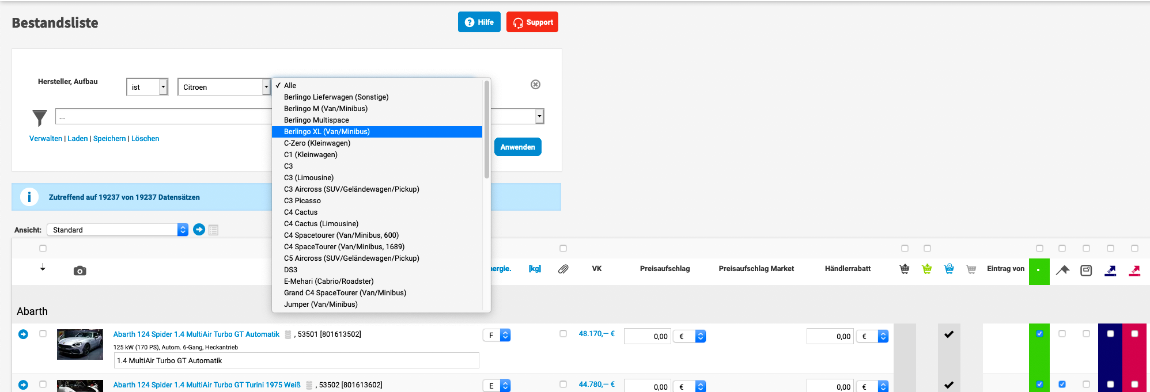
Task: Open the Abarth 124 Spider Automatik link
Action: click(196, 334)
